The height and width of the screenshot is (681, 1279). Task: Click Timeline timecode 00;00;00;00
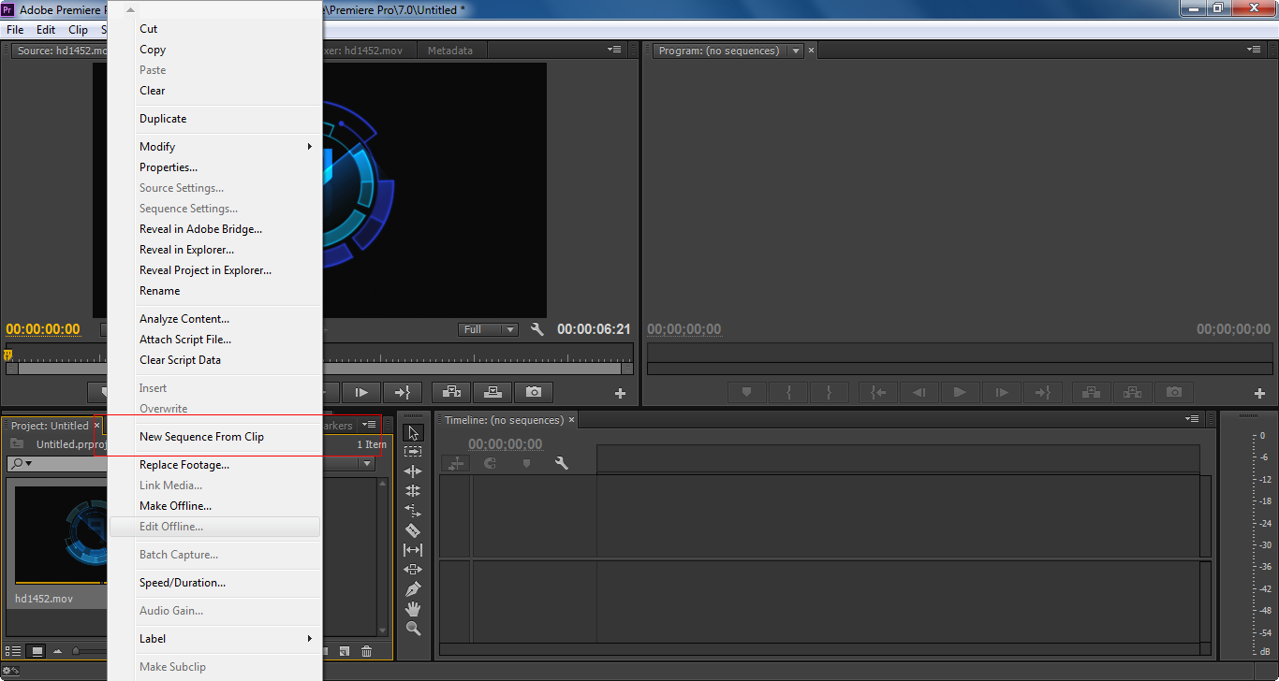click(x=506, y=444)
